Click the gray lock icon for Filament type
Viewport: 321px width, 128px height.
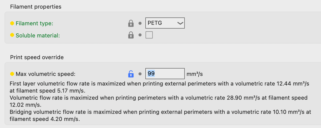(x=131, y=23)
